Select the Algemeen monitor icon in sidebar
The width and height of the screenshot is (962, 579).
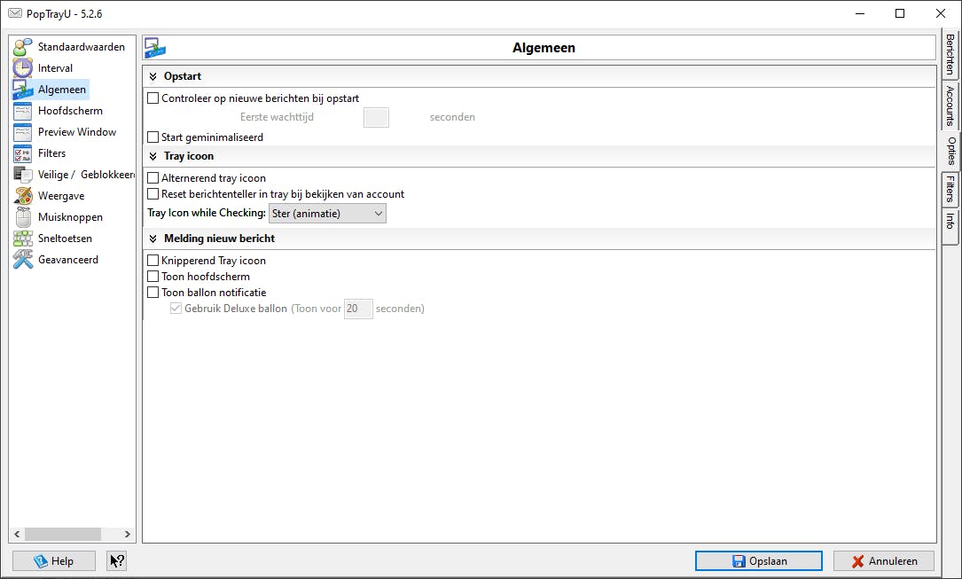tap(23, 90)
